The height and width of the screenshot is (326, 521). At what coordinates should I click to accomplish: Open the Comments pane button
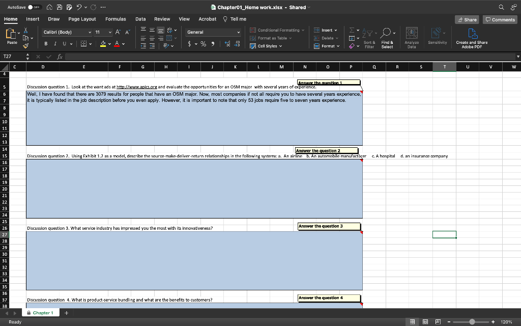coord(500,19)
